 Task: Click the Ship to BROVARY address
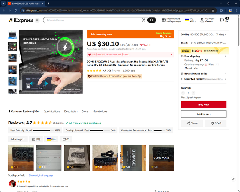[208, 43]
